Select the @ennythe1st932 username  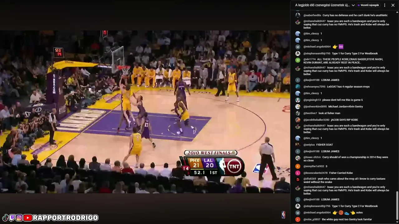[314, 166]
